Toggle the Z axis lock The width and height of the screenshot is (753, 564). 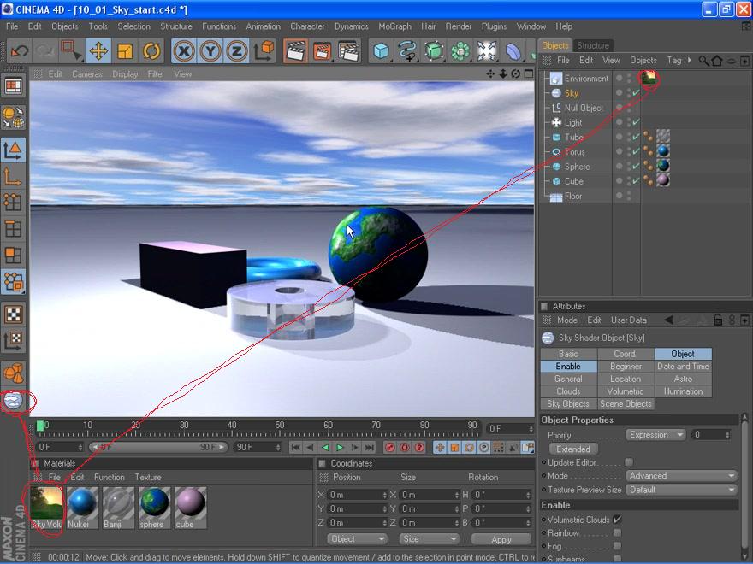(236, 50)
